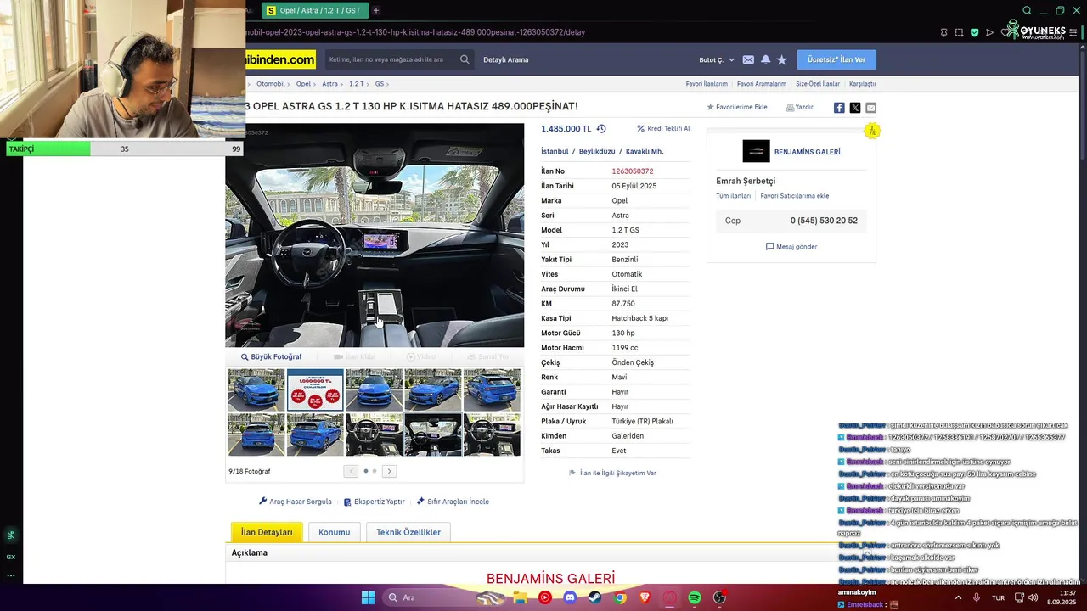This screenshot has width=1087, height=611.
Task: Click Mesaj gönder link
Action: point(791,247)
